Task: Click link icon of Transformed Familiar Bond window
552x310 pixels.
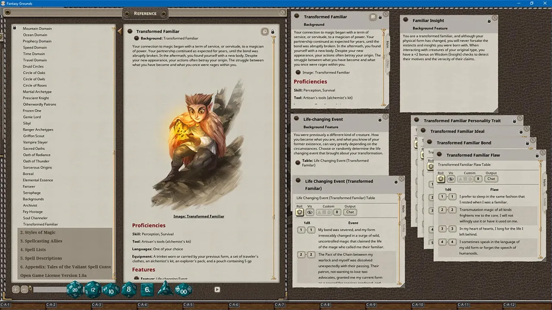Action: coord(429,142)
